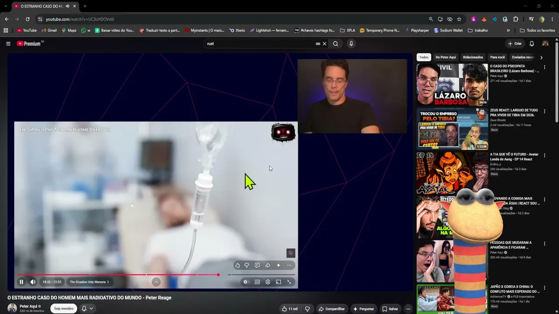The width and height of the screenshot is (559, 314).
Task: Click the 11 mil like button below the video
Action: pos(290,309)
